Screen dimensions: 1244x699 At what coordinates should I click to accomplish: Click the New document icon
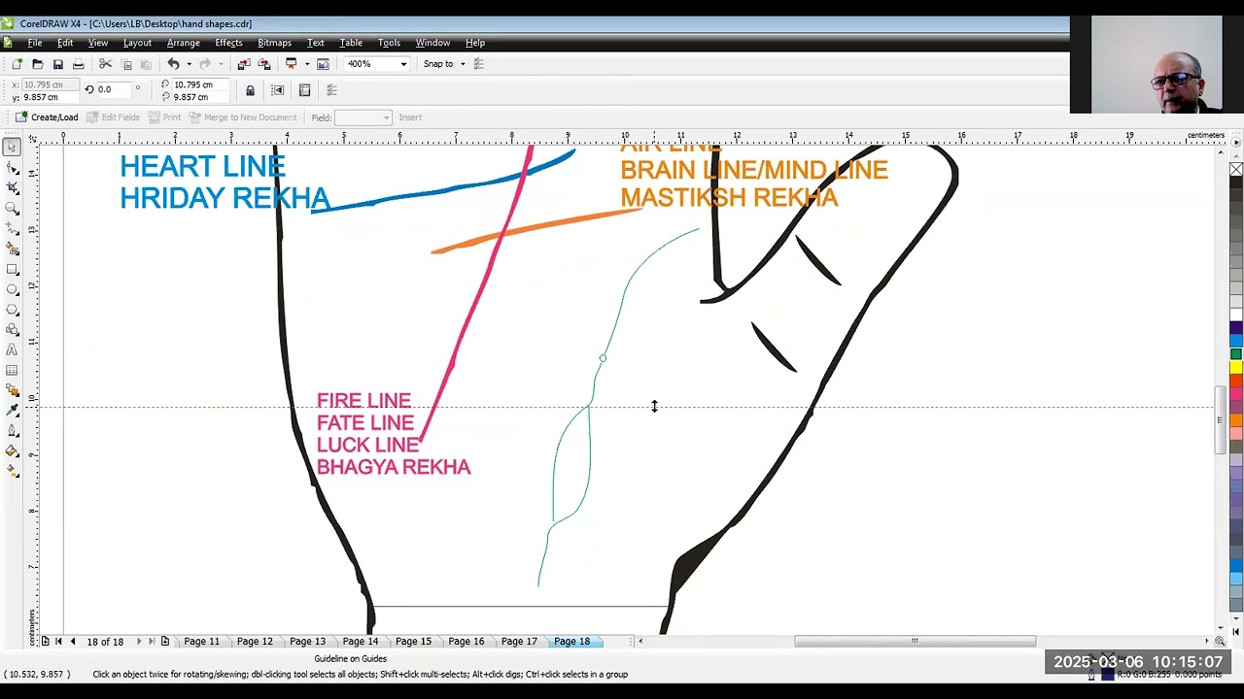17,64
